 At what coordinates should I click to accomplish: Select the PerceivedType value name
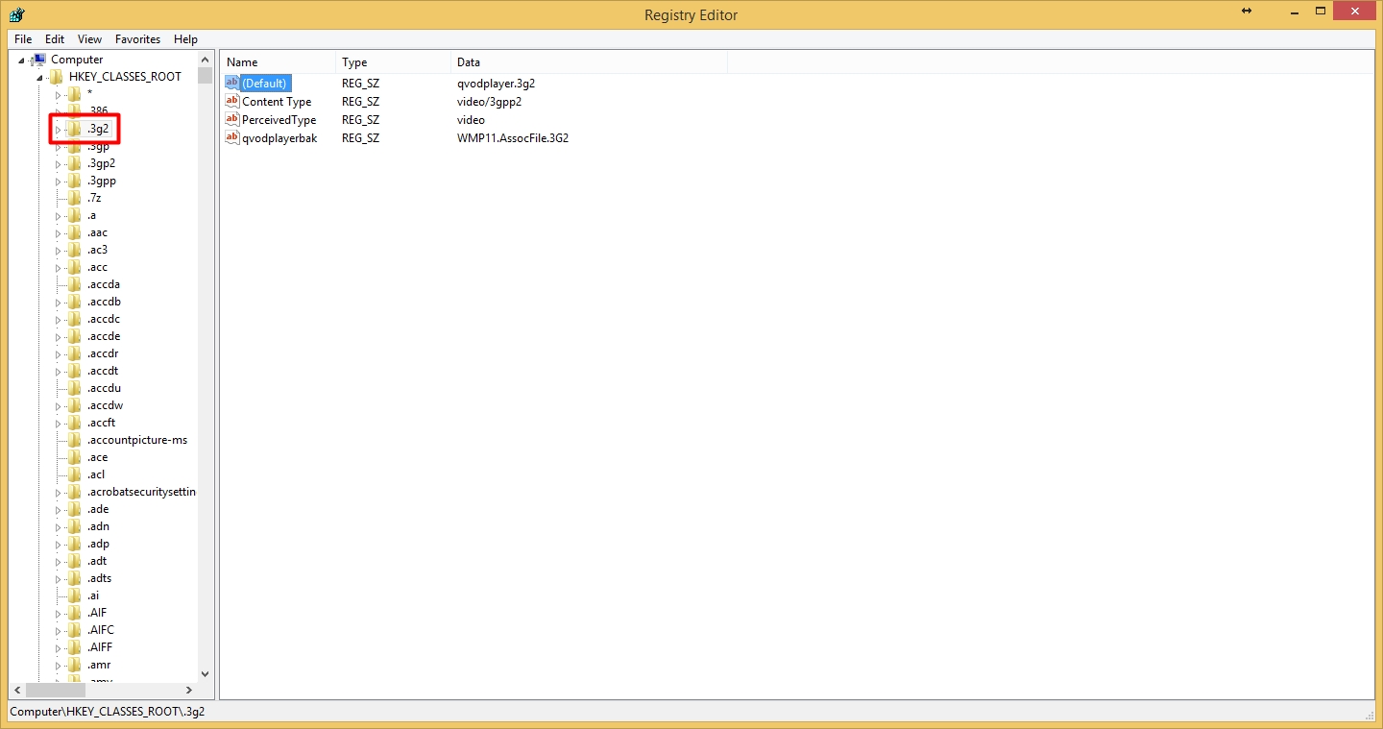(x=279, y=120)
